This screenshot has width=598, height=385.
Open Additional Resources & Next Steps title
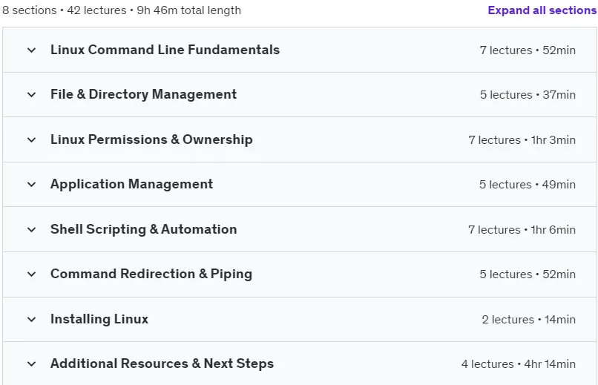click(162, 363)
